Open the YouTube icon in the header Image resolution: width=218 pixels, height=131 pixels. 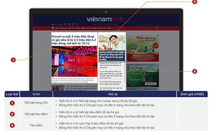[69, 24]
